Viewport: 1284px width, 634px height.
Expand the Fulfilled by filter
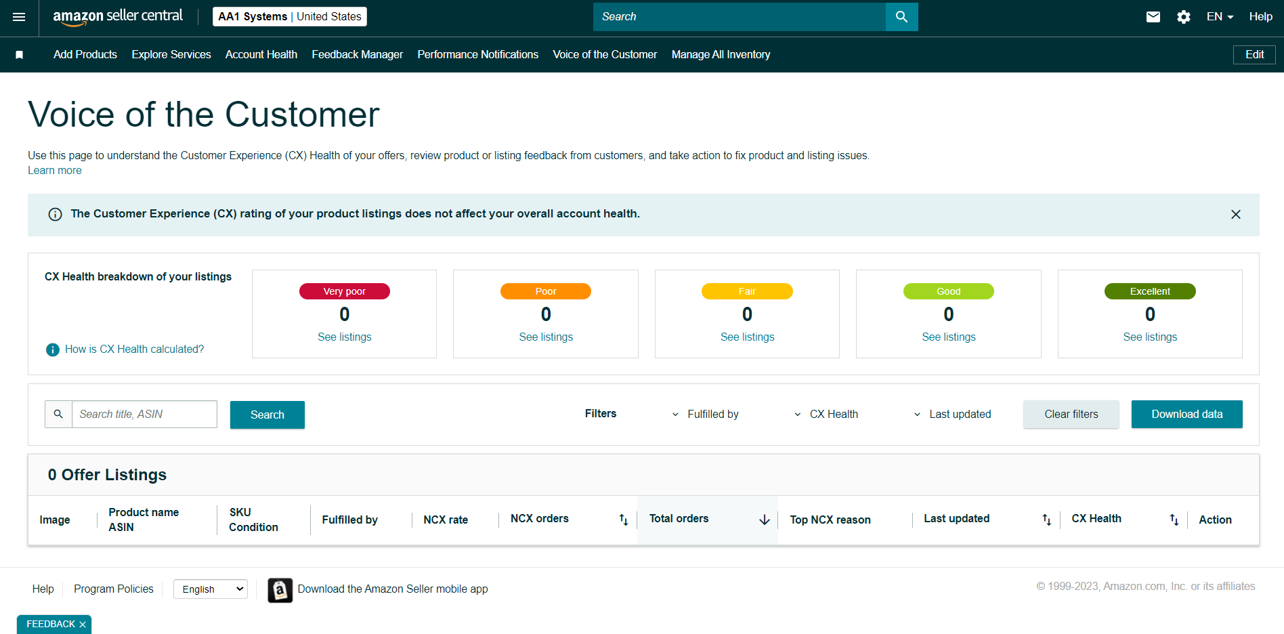pyautogui.click(x=706, y=415)
